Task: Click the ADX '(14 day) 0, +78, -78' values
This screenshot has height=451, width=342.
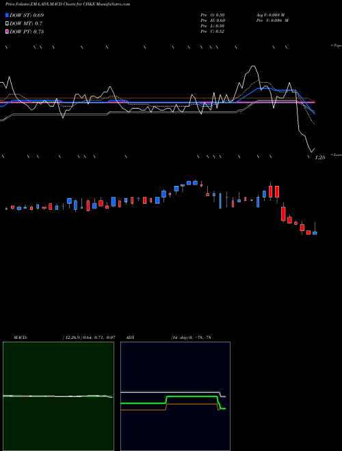Action: click(x=190, y=338)
